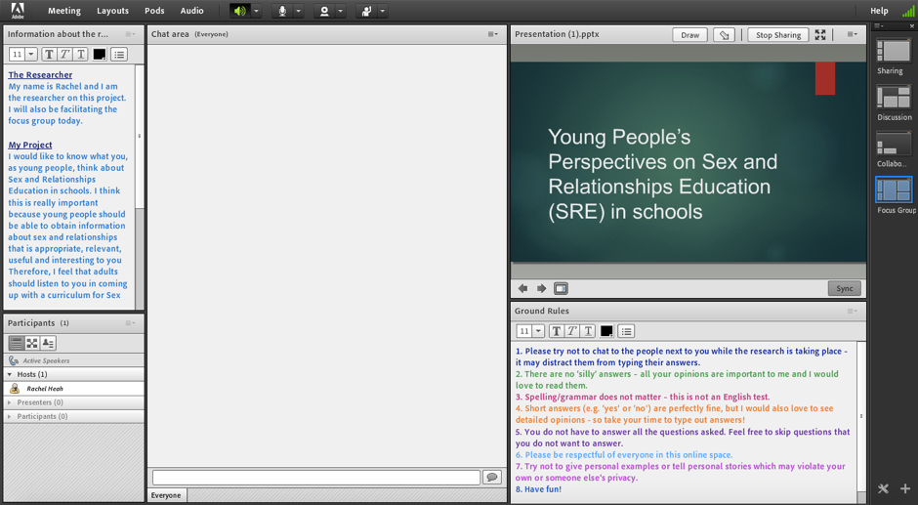This screenshot has height=505, width=918.
Task: Toggle underline in Ground Rules pod
Action: click(x=588, y=331)
